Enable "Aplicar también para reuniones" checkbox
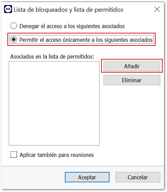The height and width of the screenshot is (192, 167). pos(14,155)
